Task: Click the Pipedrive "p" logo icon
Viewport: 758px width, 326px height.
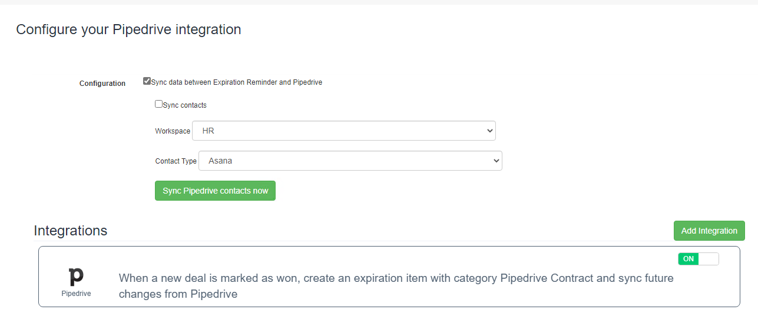Action: [77, 276]
